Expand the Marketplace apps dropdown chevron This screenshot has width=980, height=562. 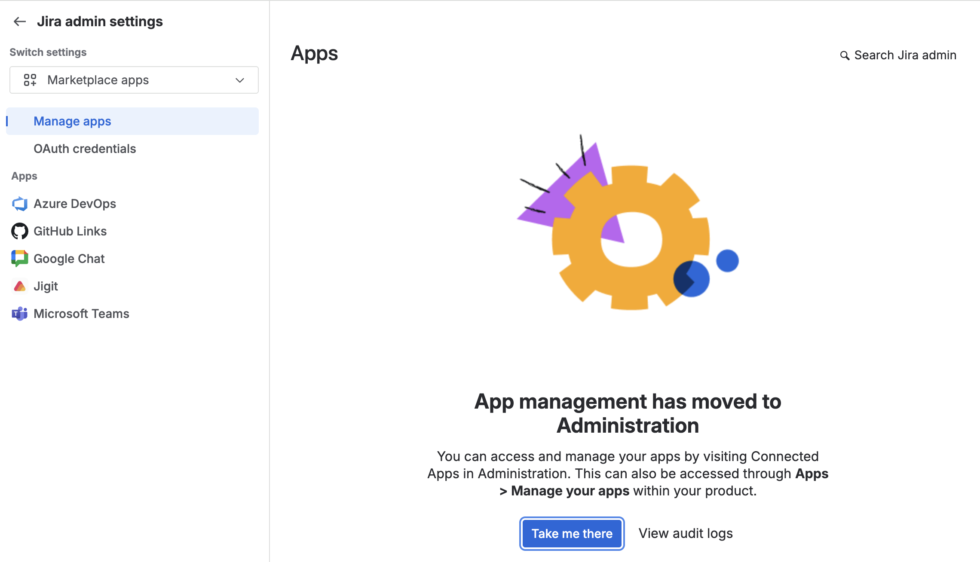[240, 80]
